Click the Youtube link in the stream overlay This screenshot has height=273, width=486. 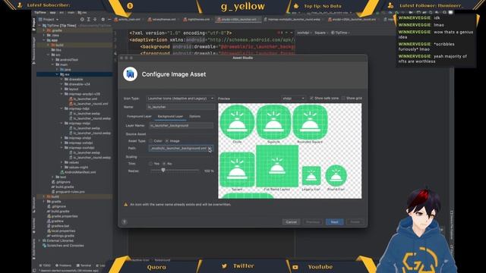pyautogui.click(x=313, y=266)
